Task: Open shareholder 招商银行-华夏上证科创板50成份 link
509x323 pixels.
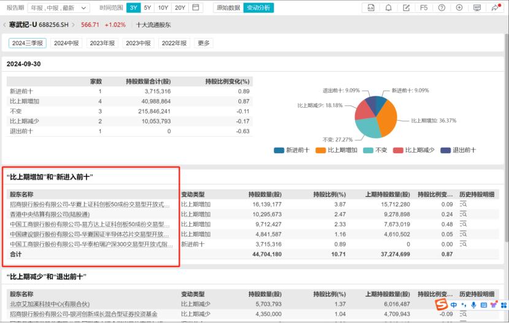Action: tap(90, 204)
